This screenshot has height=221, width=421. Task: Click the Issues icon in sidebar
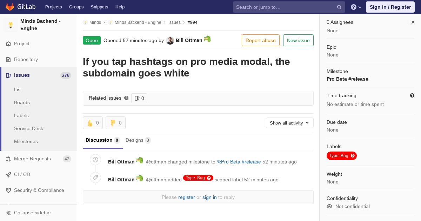(x=8, y=75)
